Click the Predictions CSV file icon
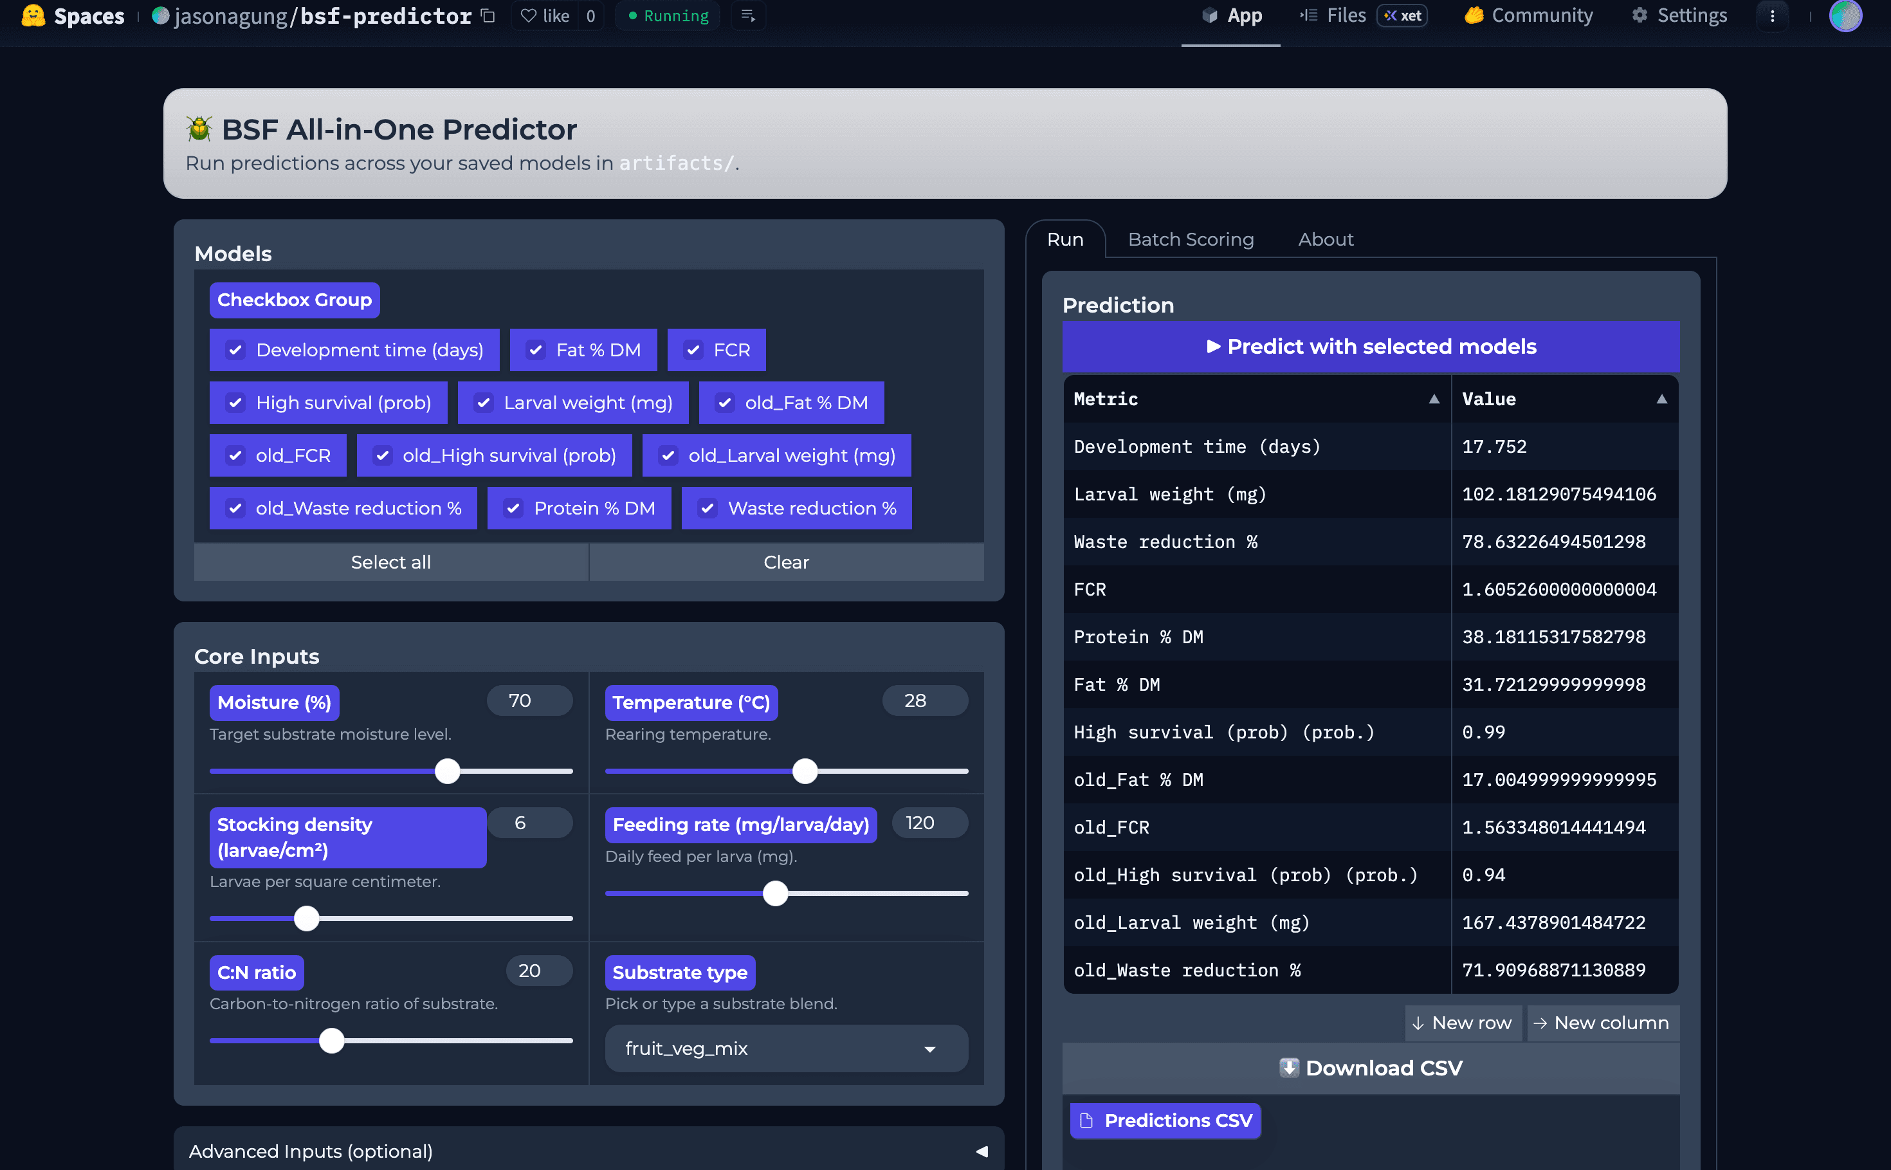The height and width of the screenshot is (1170, 1891). 1086,1120
